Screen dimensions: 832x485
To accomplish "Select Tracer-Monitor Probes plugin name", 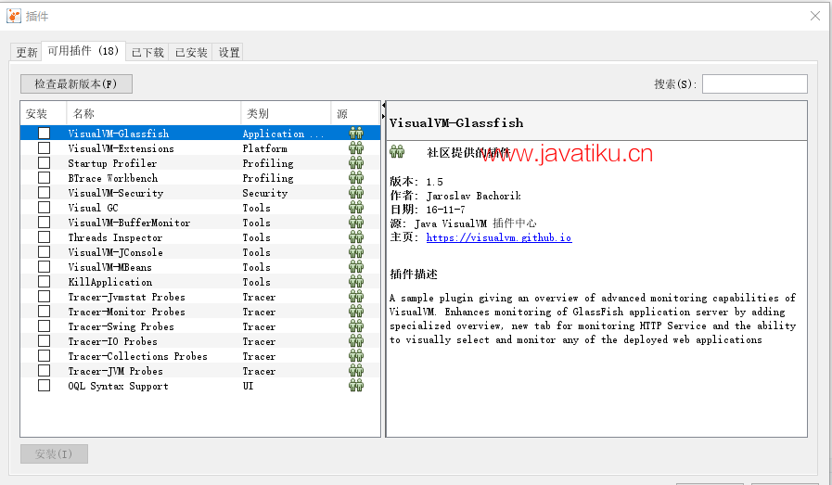I will 126,312.
